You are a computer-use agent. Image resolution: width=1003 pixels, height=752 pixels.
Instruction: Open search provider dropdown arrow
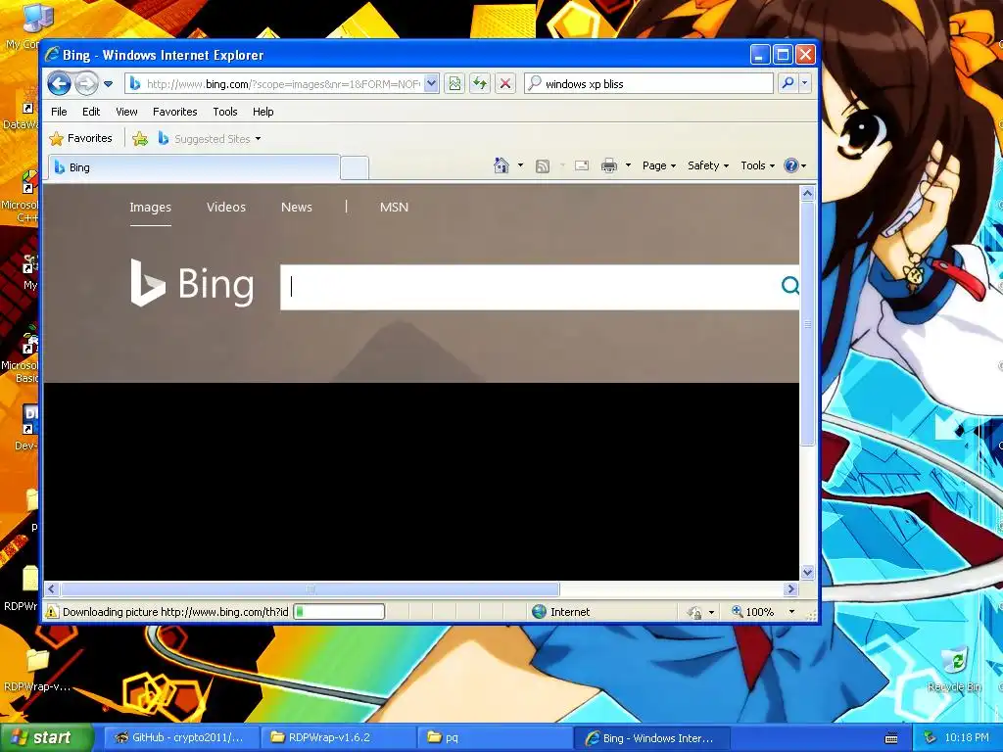[x=805, y=83]
